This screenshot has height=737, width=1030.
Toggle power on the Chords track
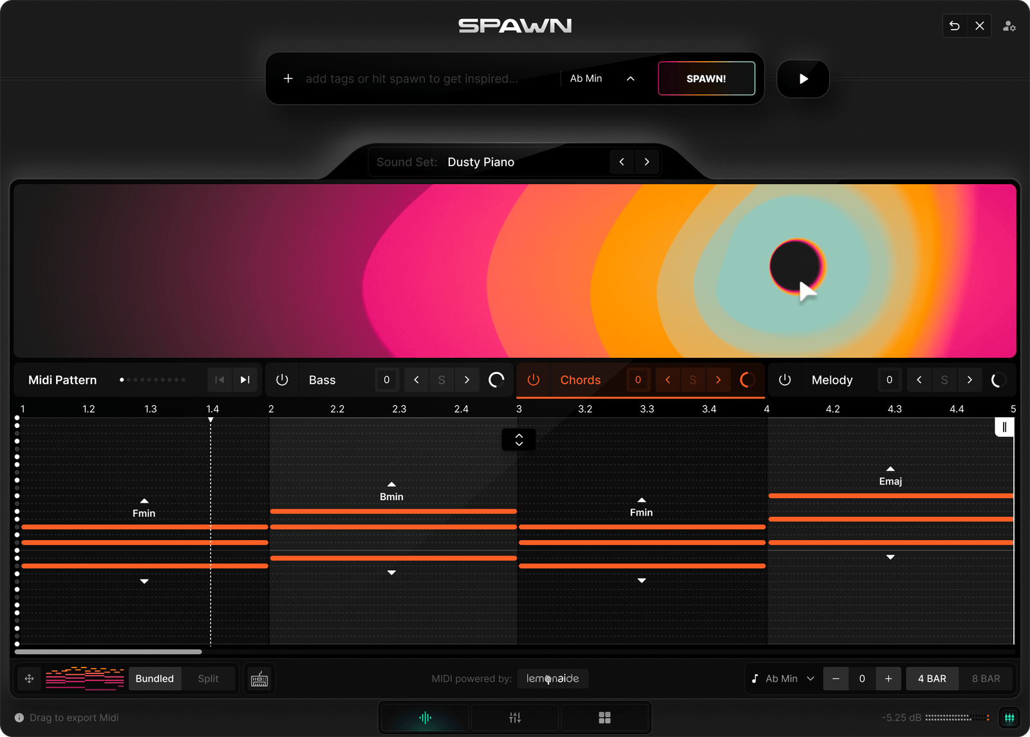pyautogui.click(x=534, y=380)
